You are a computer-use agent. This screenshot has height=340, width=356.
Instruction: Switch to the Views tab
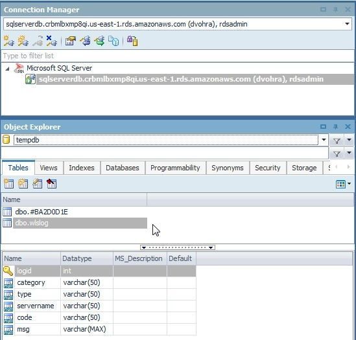[x=49, y=168]
